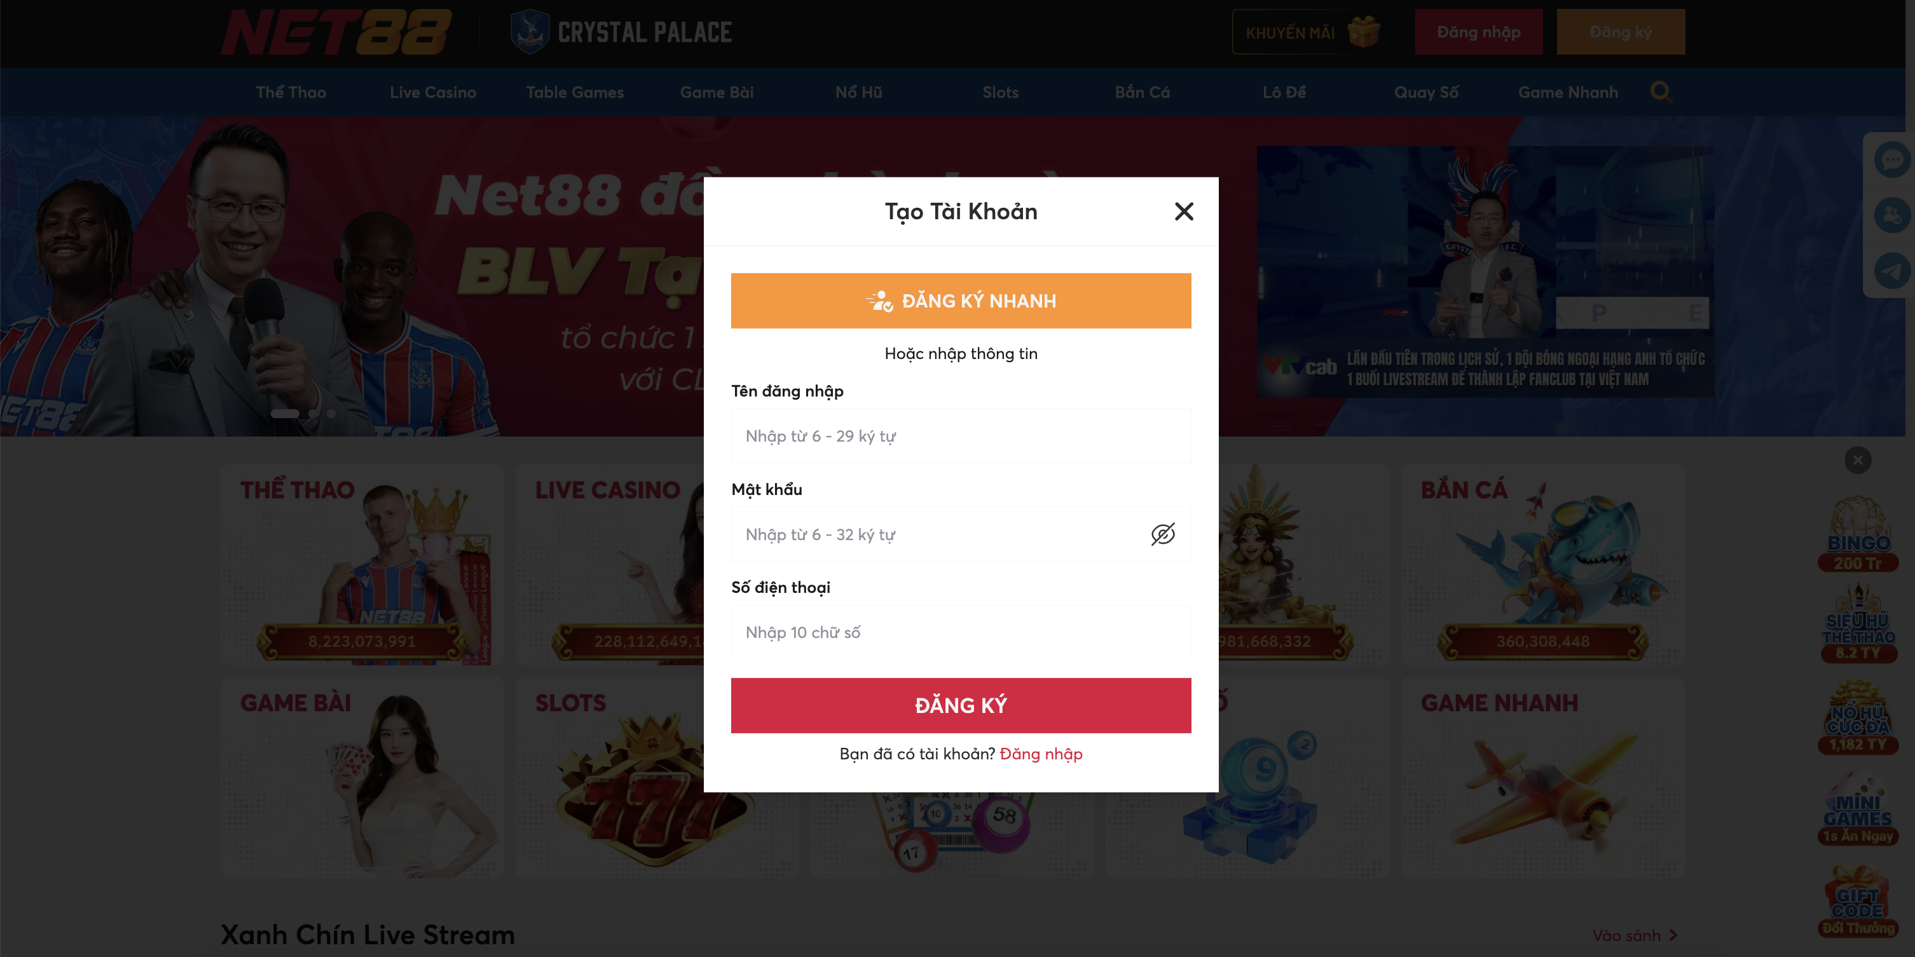The image size is (1915, 957).
Task: Open Mini Games sidebar icon
Action: (1858, 810)
